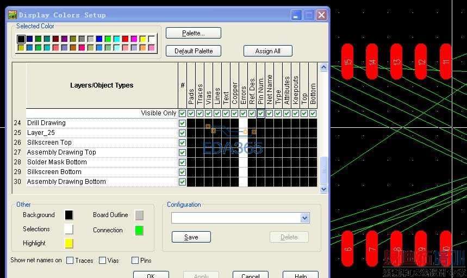The width and height of the screenshot is (467, 278).
Task: Toggle Visible Only checkbox under Pads column
Action: click(191, 113)
